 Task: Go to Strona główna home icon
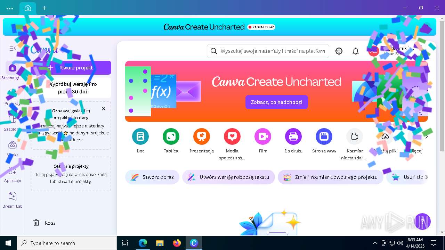coord(13,68)
